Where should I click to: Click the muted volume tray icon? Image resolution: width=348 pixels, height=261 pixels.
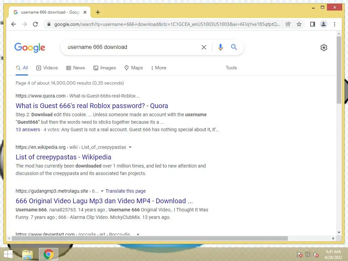(x=316, y=255)
